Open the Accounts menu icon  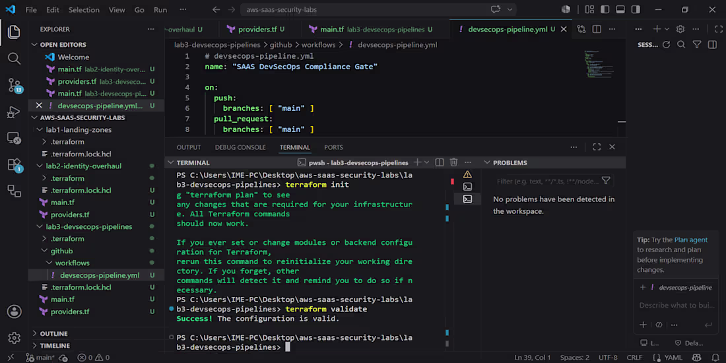(x=14, y=311)
